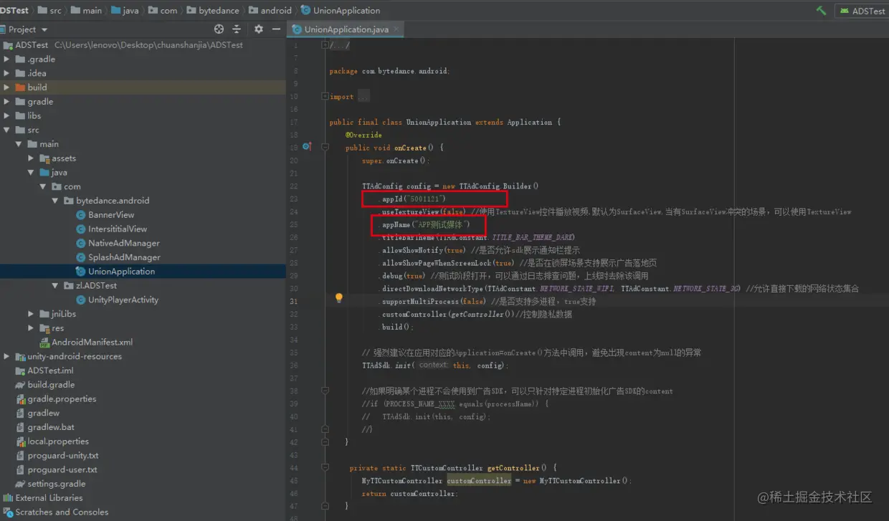Expand the .idea folder arrow
889x521 pixels.
[x=6, y=73]
